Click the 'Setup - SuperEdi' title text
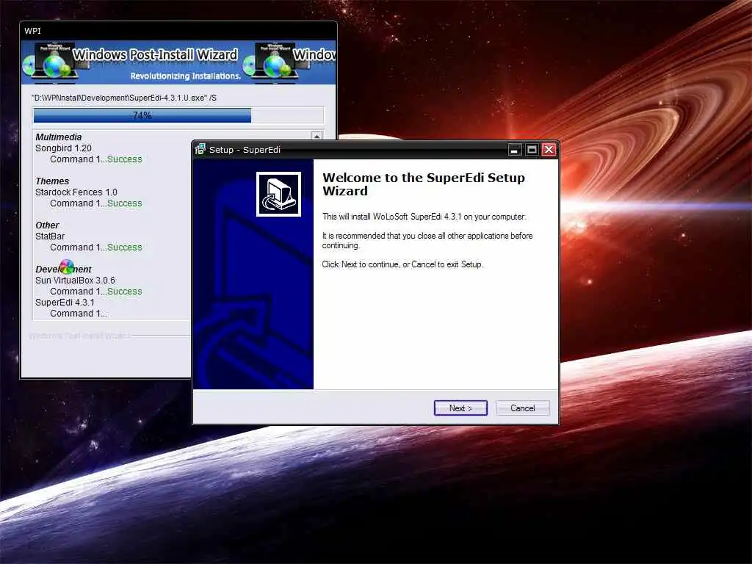The width and height of the screenshot is (752, 564). [245, 150]
